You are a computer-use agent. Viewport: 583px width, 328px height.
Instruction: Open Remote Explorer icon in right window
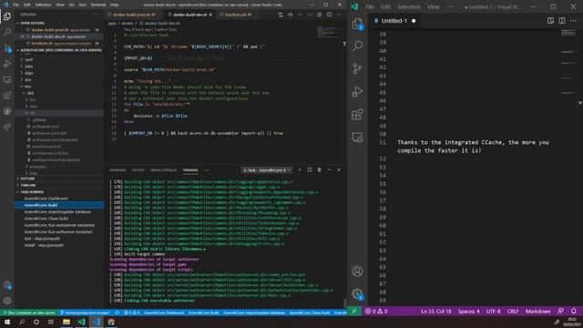pyautogui.click(x=357, y=138)
